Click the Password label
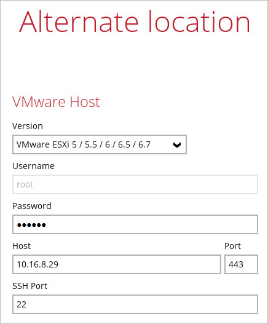The width and height of the screenshot is (268, 324). click(32, 206)
